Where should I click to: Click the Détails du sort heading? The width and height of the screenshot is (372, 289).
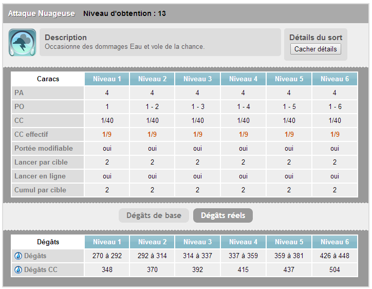pos(316,38)
